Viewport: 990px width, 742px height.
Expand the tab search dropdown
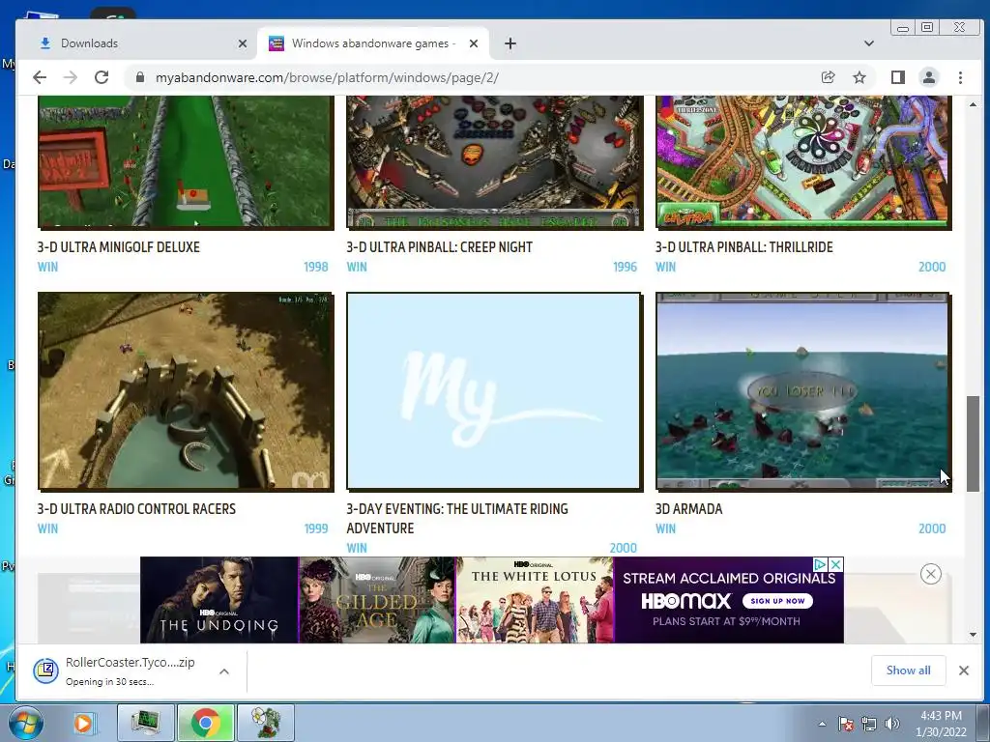pyautogui.click(x=869, y=43)
